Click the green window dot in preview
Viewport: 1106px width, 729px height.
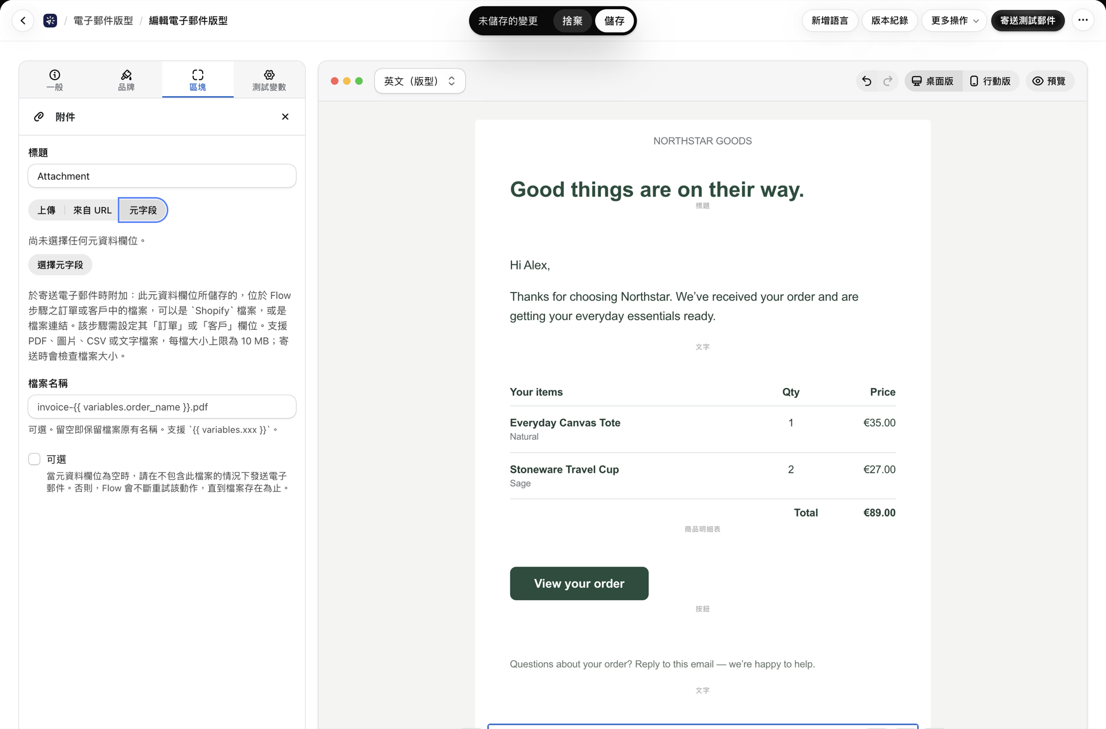[x=359, y=81]
